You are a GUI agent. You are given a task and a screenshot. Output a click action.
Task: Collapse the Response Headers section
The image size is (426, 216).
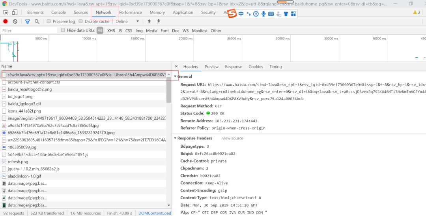point(176,138)
